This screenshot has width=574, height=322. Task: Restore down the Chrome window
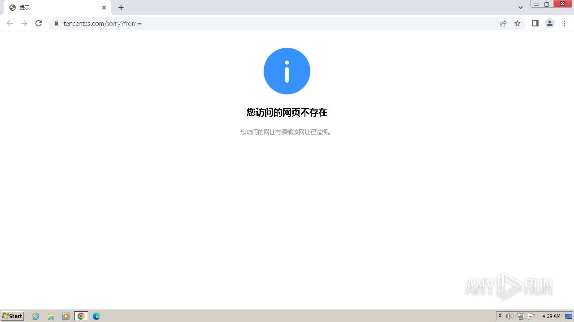[548, 4]
